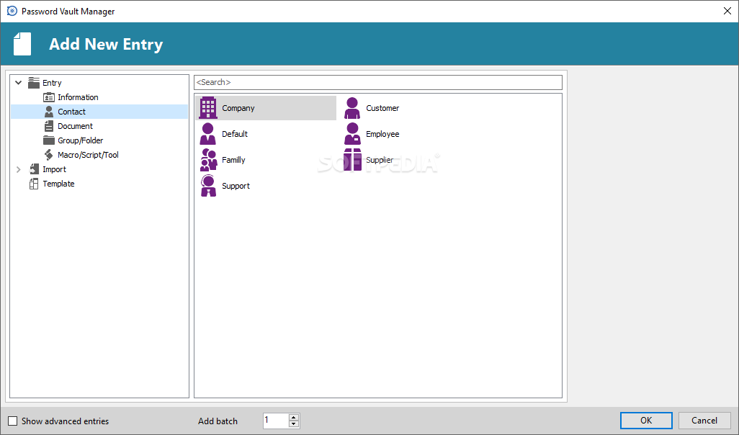Increase Add batch value with up arrow
Image resolution: width=739 pixels, height=435 pixels.
click(x=294, y=417)
